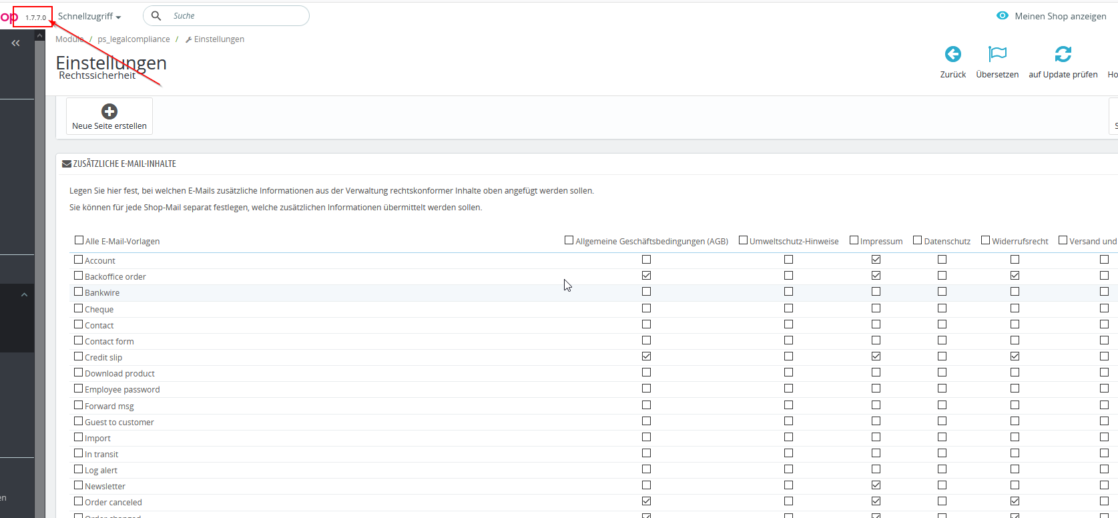
Task: Click the plus icon for Neue Seite erstellen
Action: pyautogui.click(x=109, y=111)
